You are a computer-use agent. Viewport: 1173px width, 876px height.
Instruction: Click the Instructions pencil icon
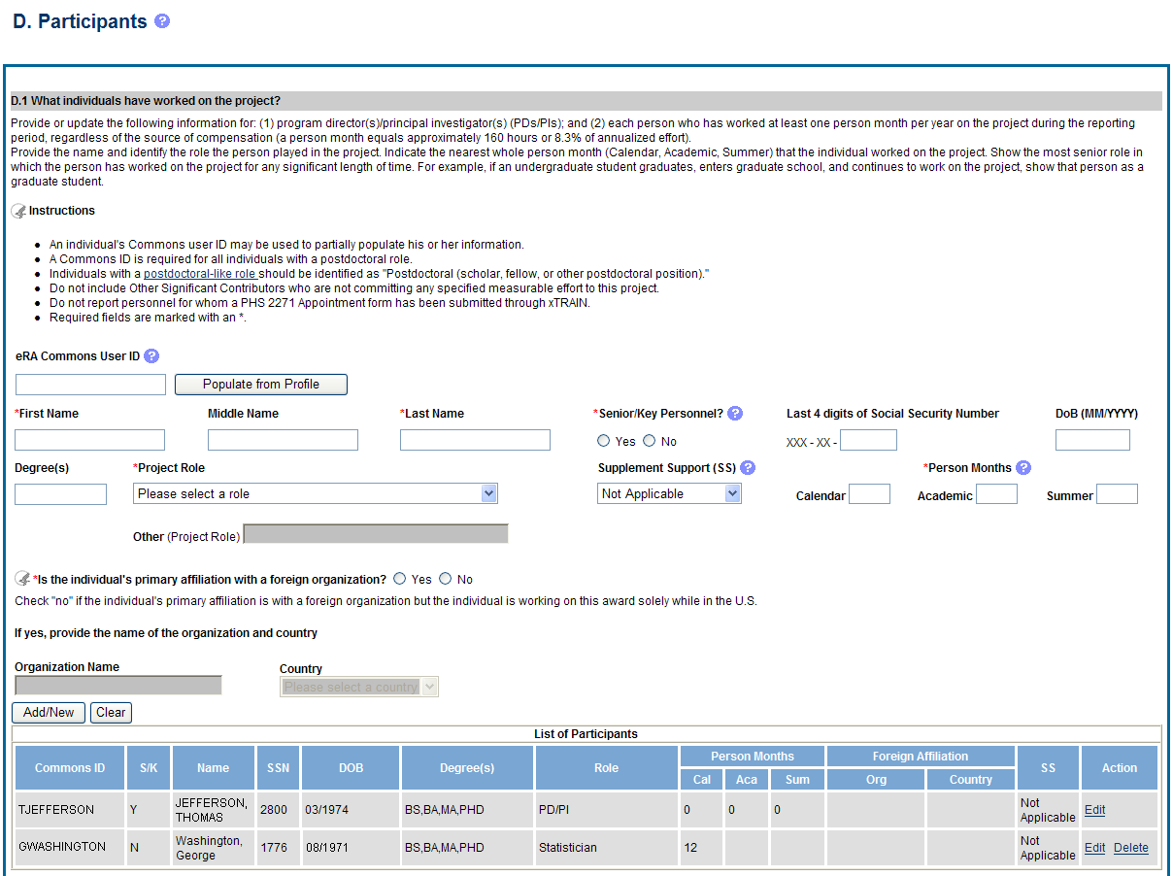click(18, 211)
